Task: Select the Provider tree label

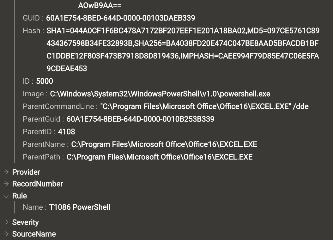Action: pos(26,172)
